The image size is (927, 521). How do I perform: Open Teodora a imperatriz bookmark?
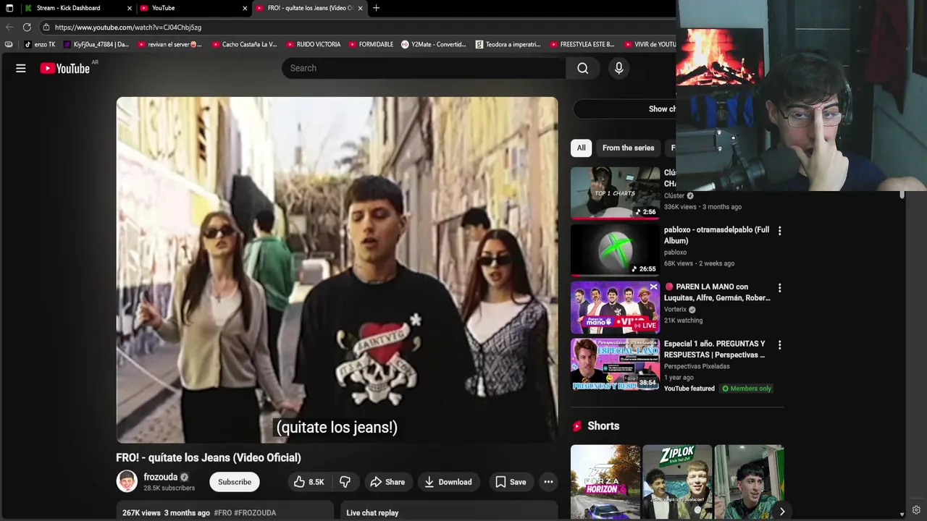point(508,44)
